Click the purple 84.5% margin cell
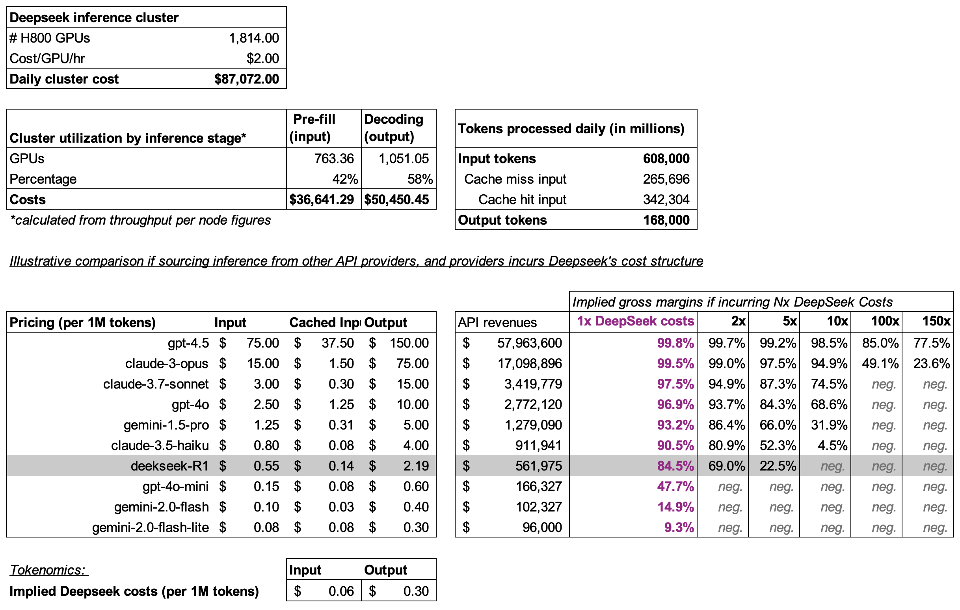 pos(675,466)
